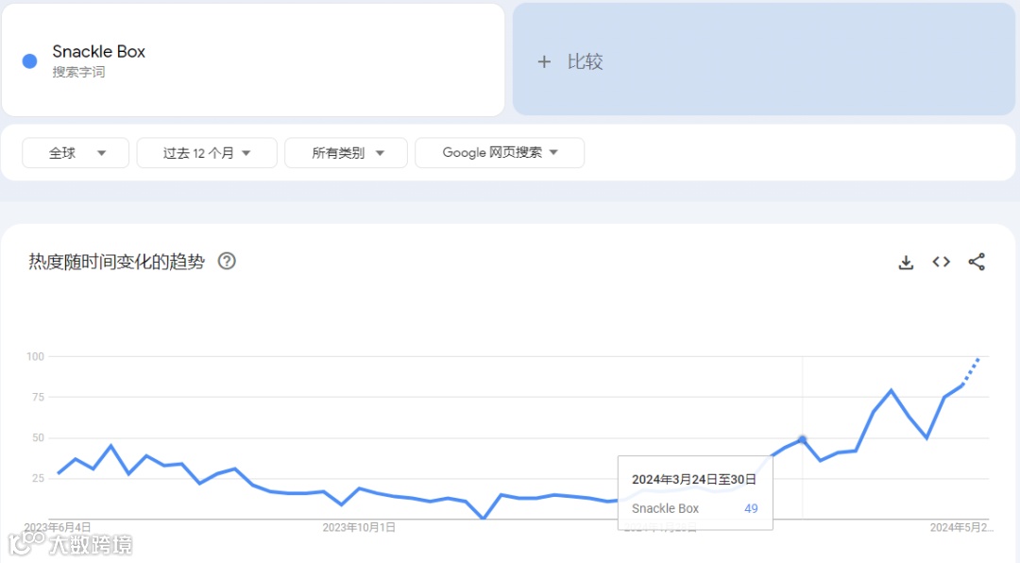Click the blue Snackle Box color dot
Viewport: 1020px width, 563px height.
29,61
